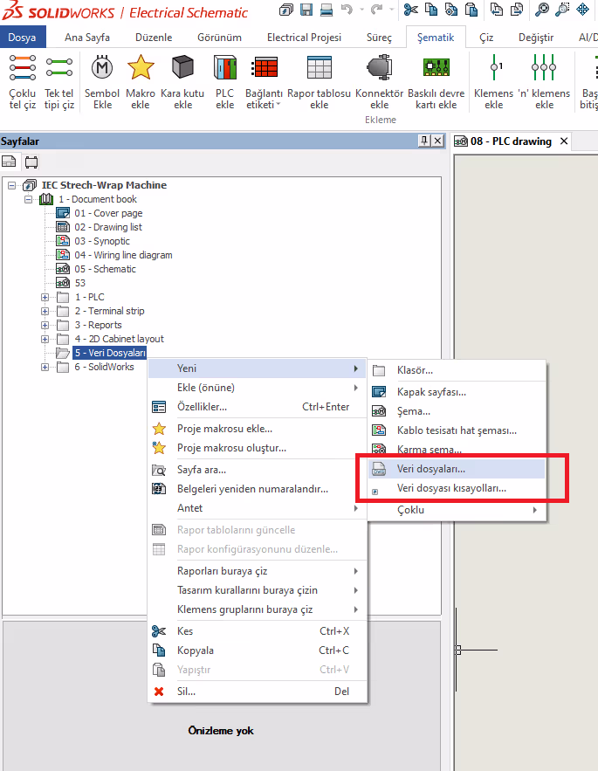The height and width of the screenshot is (771, 598).
Task: Switch to the components view icon in Sayfalar
Action: point(31,162)
